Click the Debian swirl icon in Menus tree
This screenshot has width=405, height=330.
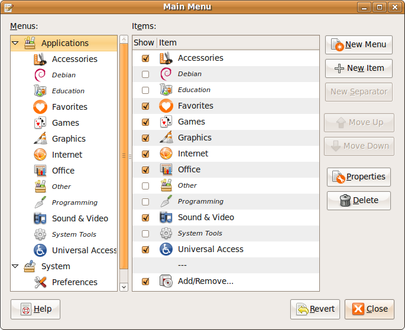pyautogui.click(x=40, y=75)
